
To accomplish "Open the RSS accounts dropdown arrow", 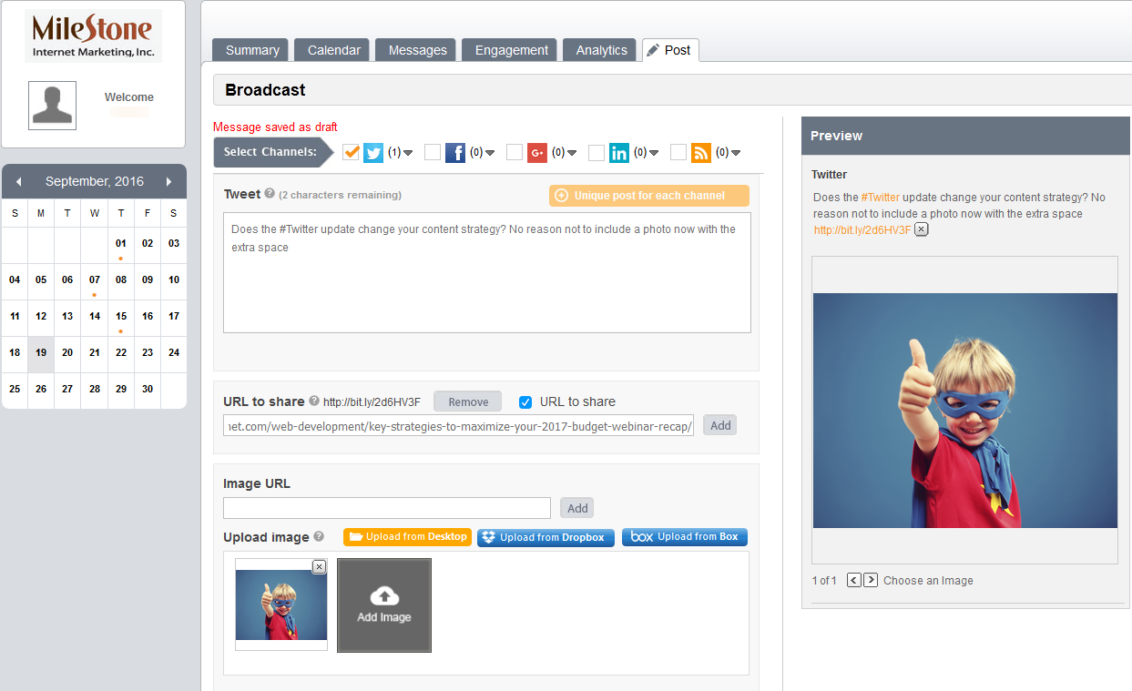I will 736,153.
